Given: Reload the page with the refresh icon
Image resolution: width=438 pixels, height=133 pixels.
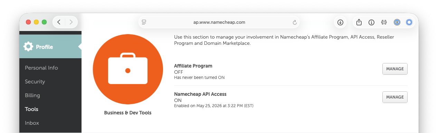Looking at the screenshot, I should pos(295,22).
